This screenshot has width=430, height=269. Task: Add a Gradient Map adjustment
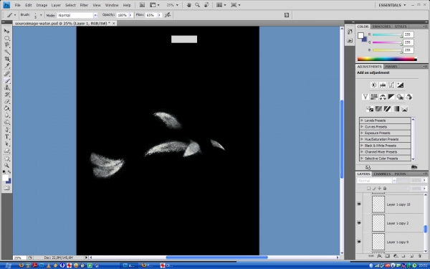click(x=396, y=109)
